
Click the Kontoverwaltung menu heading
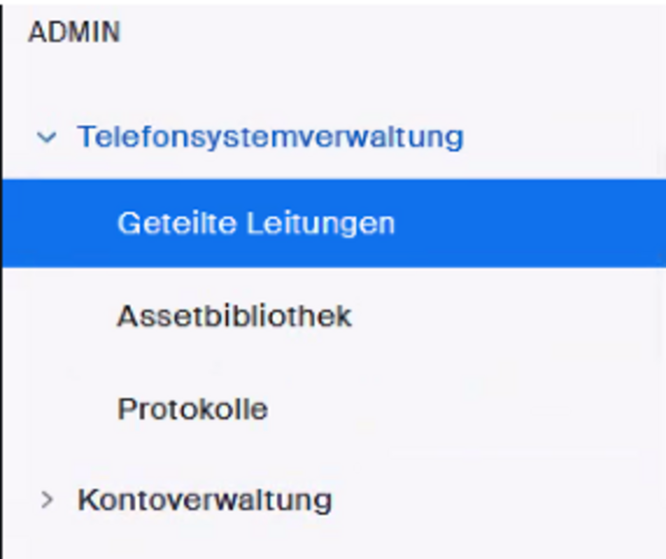tap(204, 500)
